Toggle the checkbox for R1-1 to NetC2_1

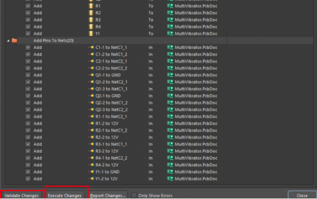pos(28,117)
